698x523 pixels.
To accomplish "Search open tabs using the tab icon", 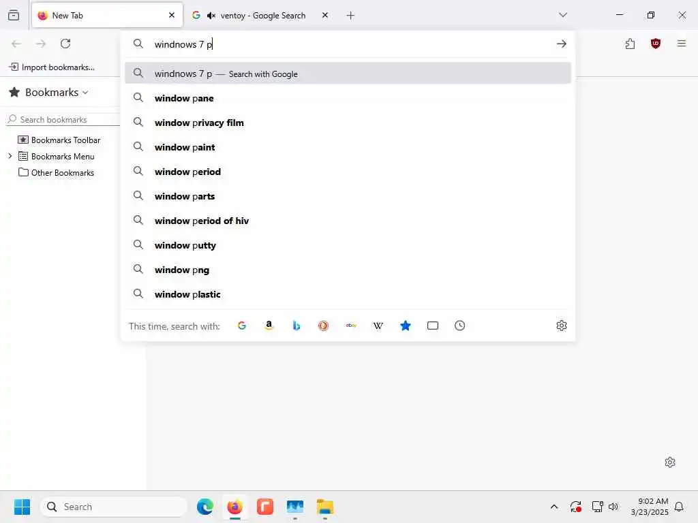I will (433, 326).
